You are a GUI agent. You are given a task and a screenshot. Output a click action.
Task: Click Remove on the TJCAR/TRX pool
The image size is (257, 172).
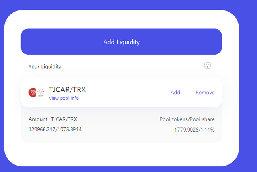(205, 93)
